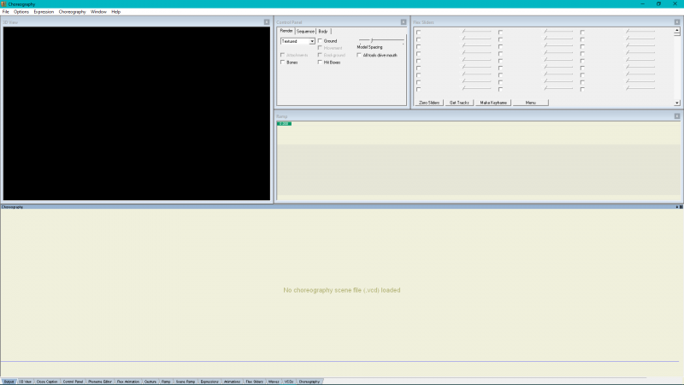Select the Scene Ramp bottom tab
The width and height of the screenshot is (684, 385).
point(186,382)
